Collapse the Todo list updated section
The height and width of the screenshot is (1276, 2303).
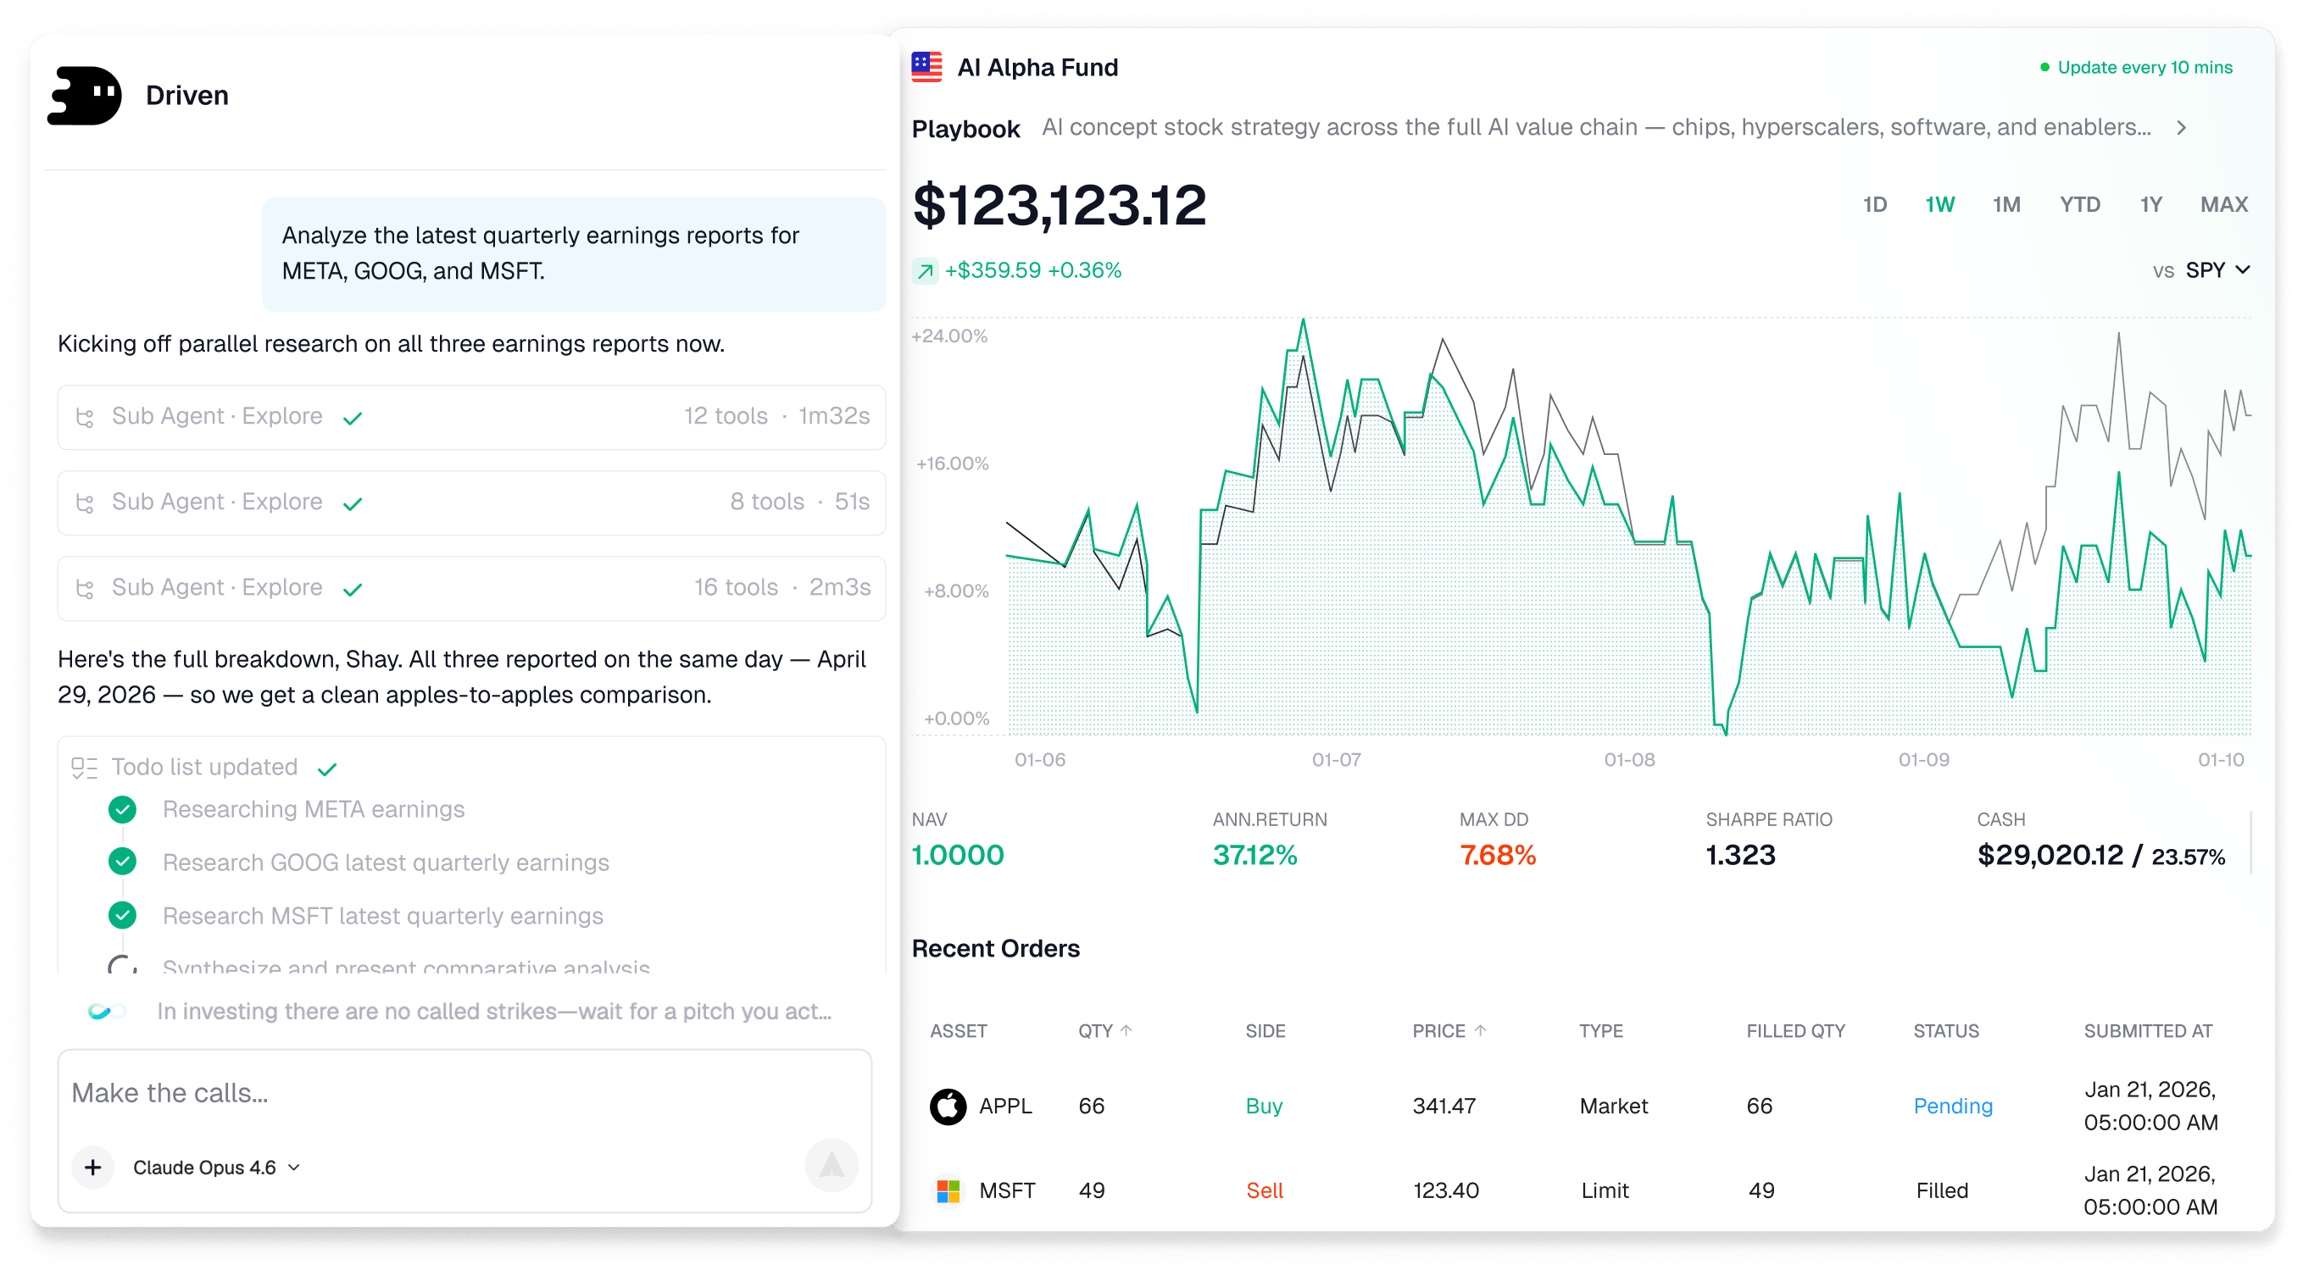[205, 768]
